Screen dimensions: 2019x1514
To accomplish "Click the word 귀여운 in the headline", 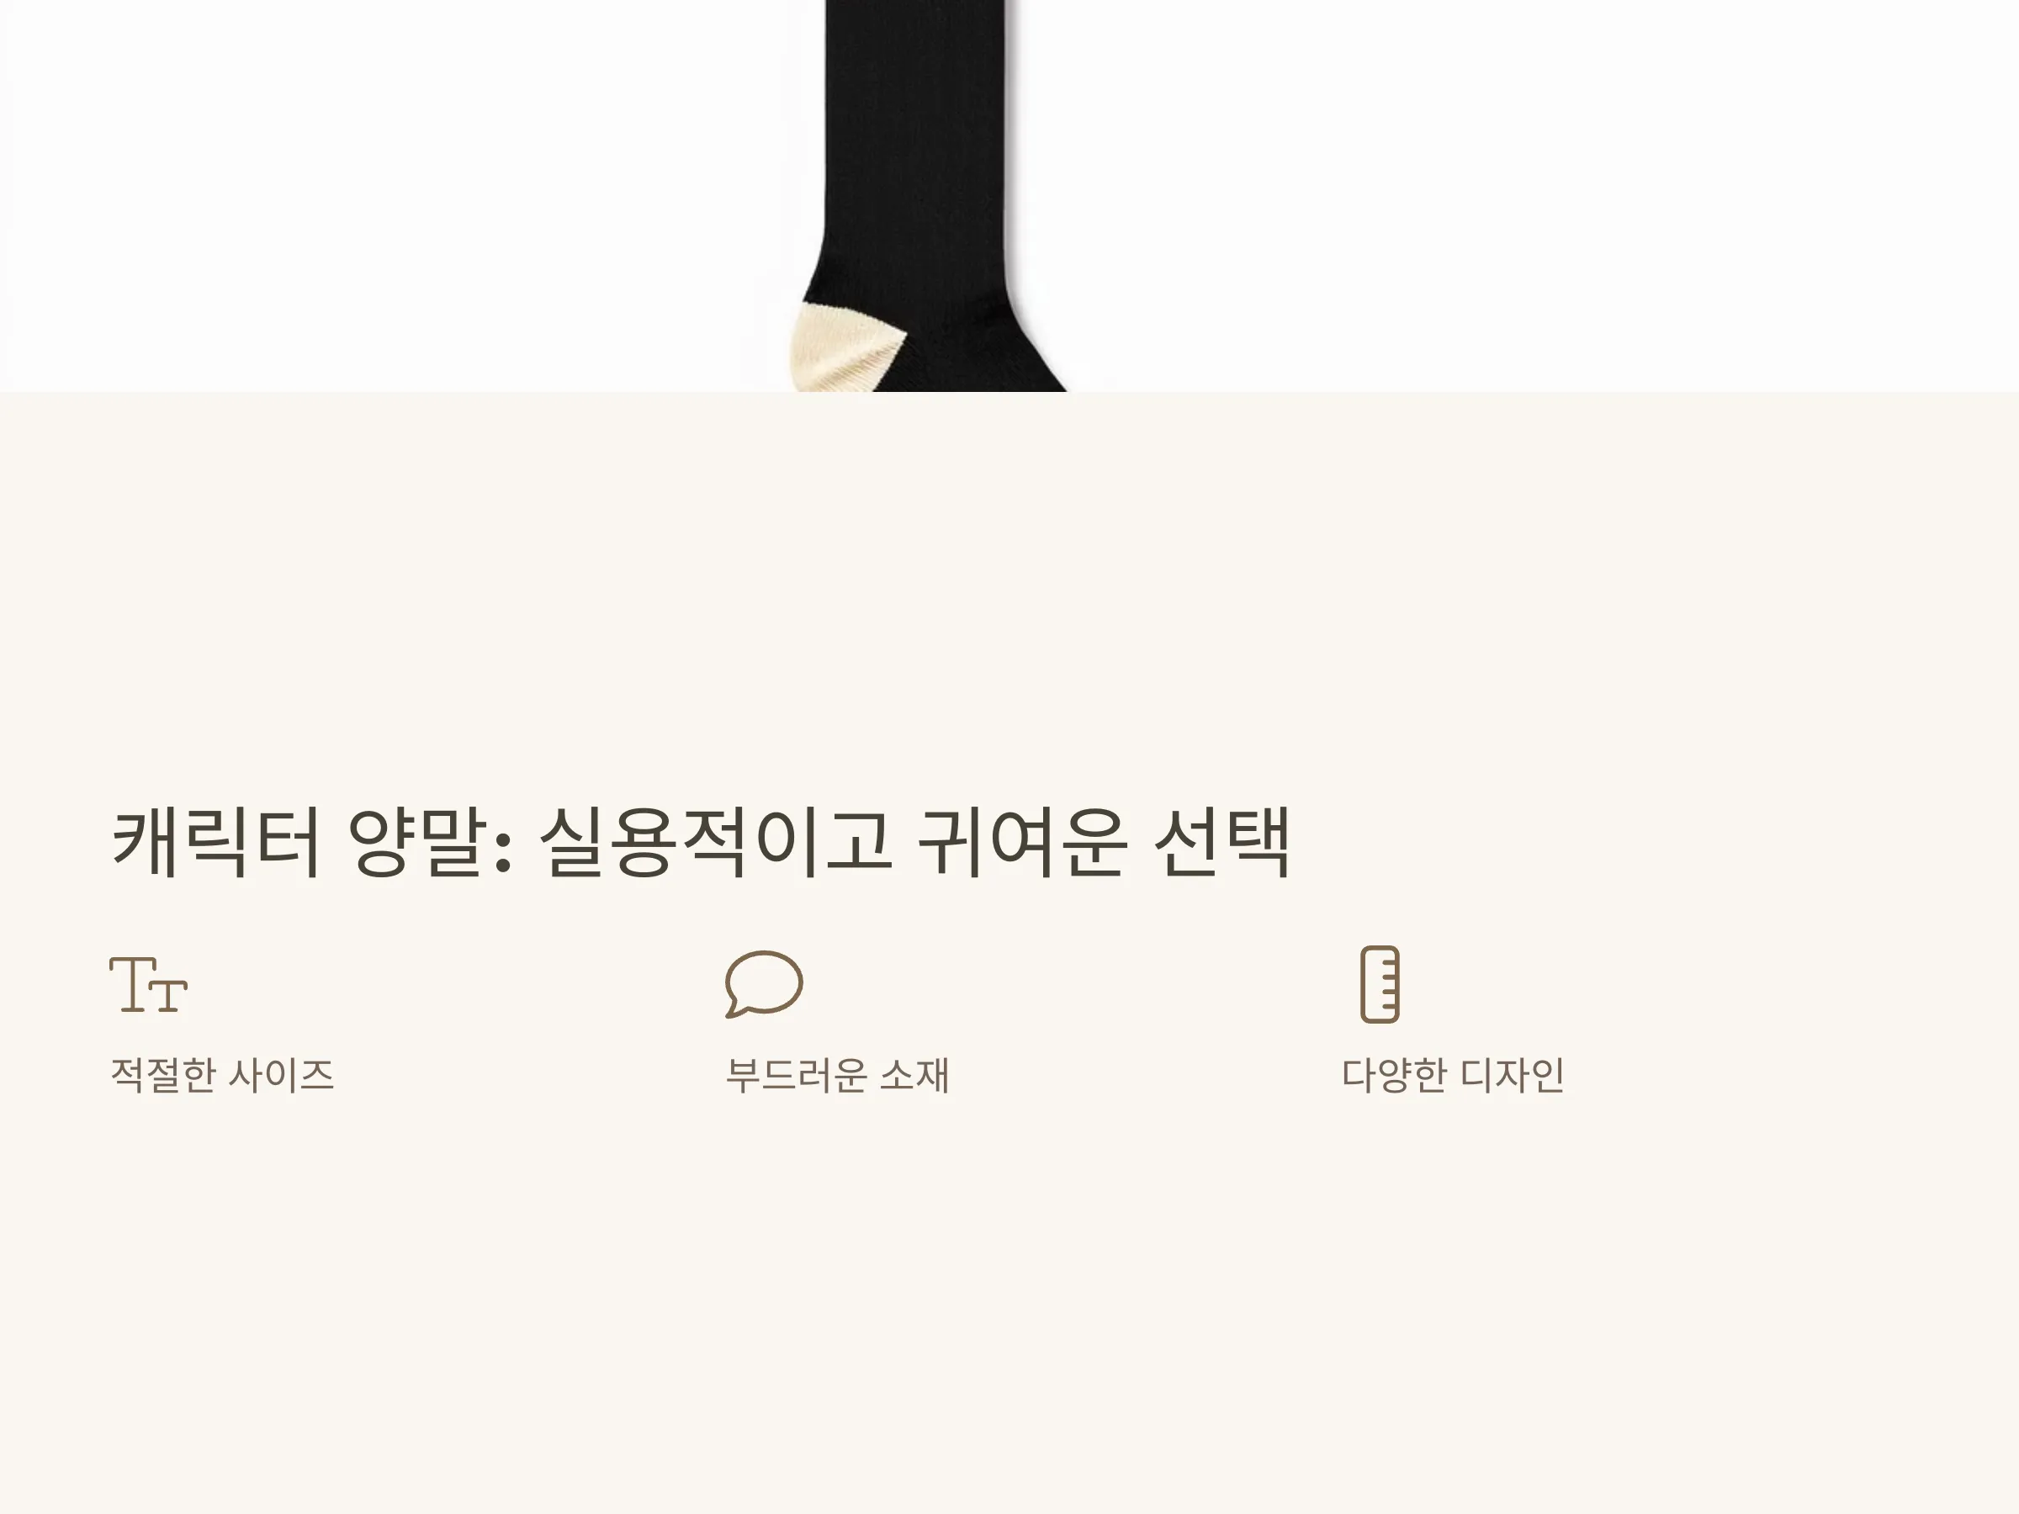I will (x=1022, y=841).
